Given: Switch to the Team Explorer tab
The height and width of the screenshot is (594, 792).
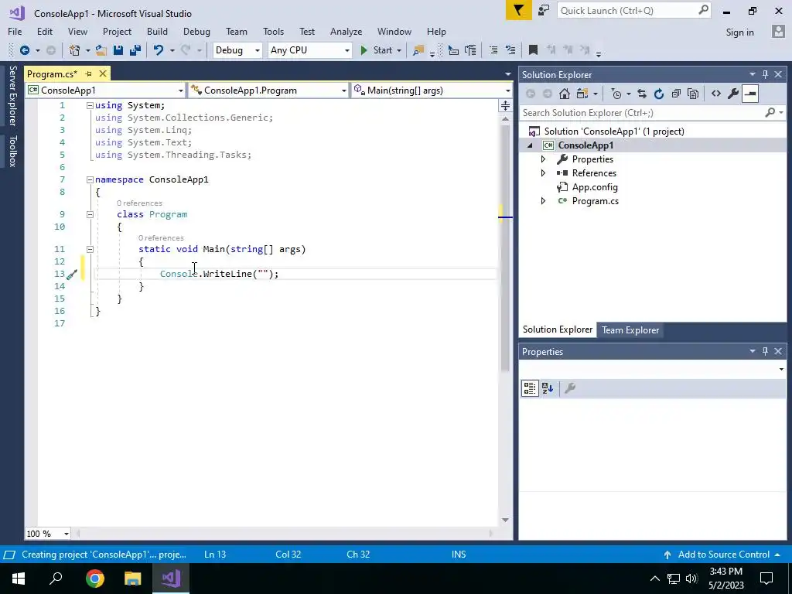Looking at the screenshot, I should pyautogui.click(x=630, y=329).
